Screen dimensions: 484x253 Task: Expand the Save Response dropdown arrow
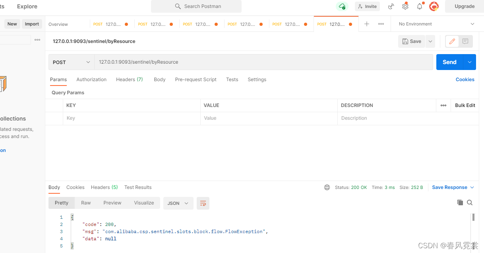[x=472, y=187]
